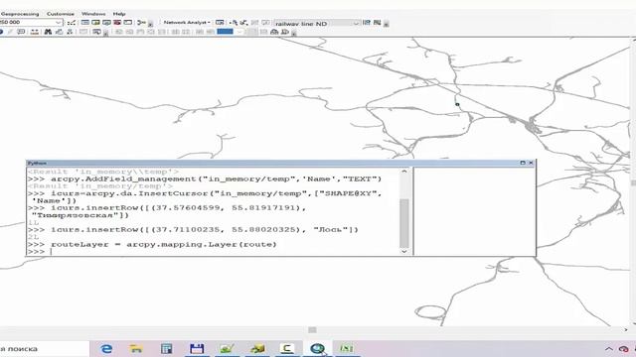Screen dimensions: 636x357
Task: Click the blue color swatch in toolbar
Action: click(226, 32)
